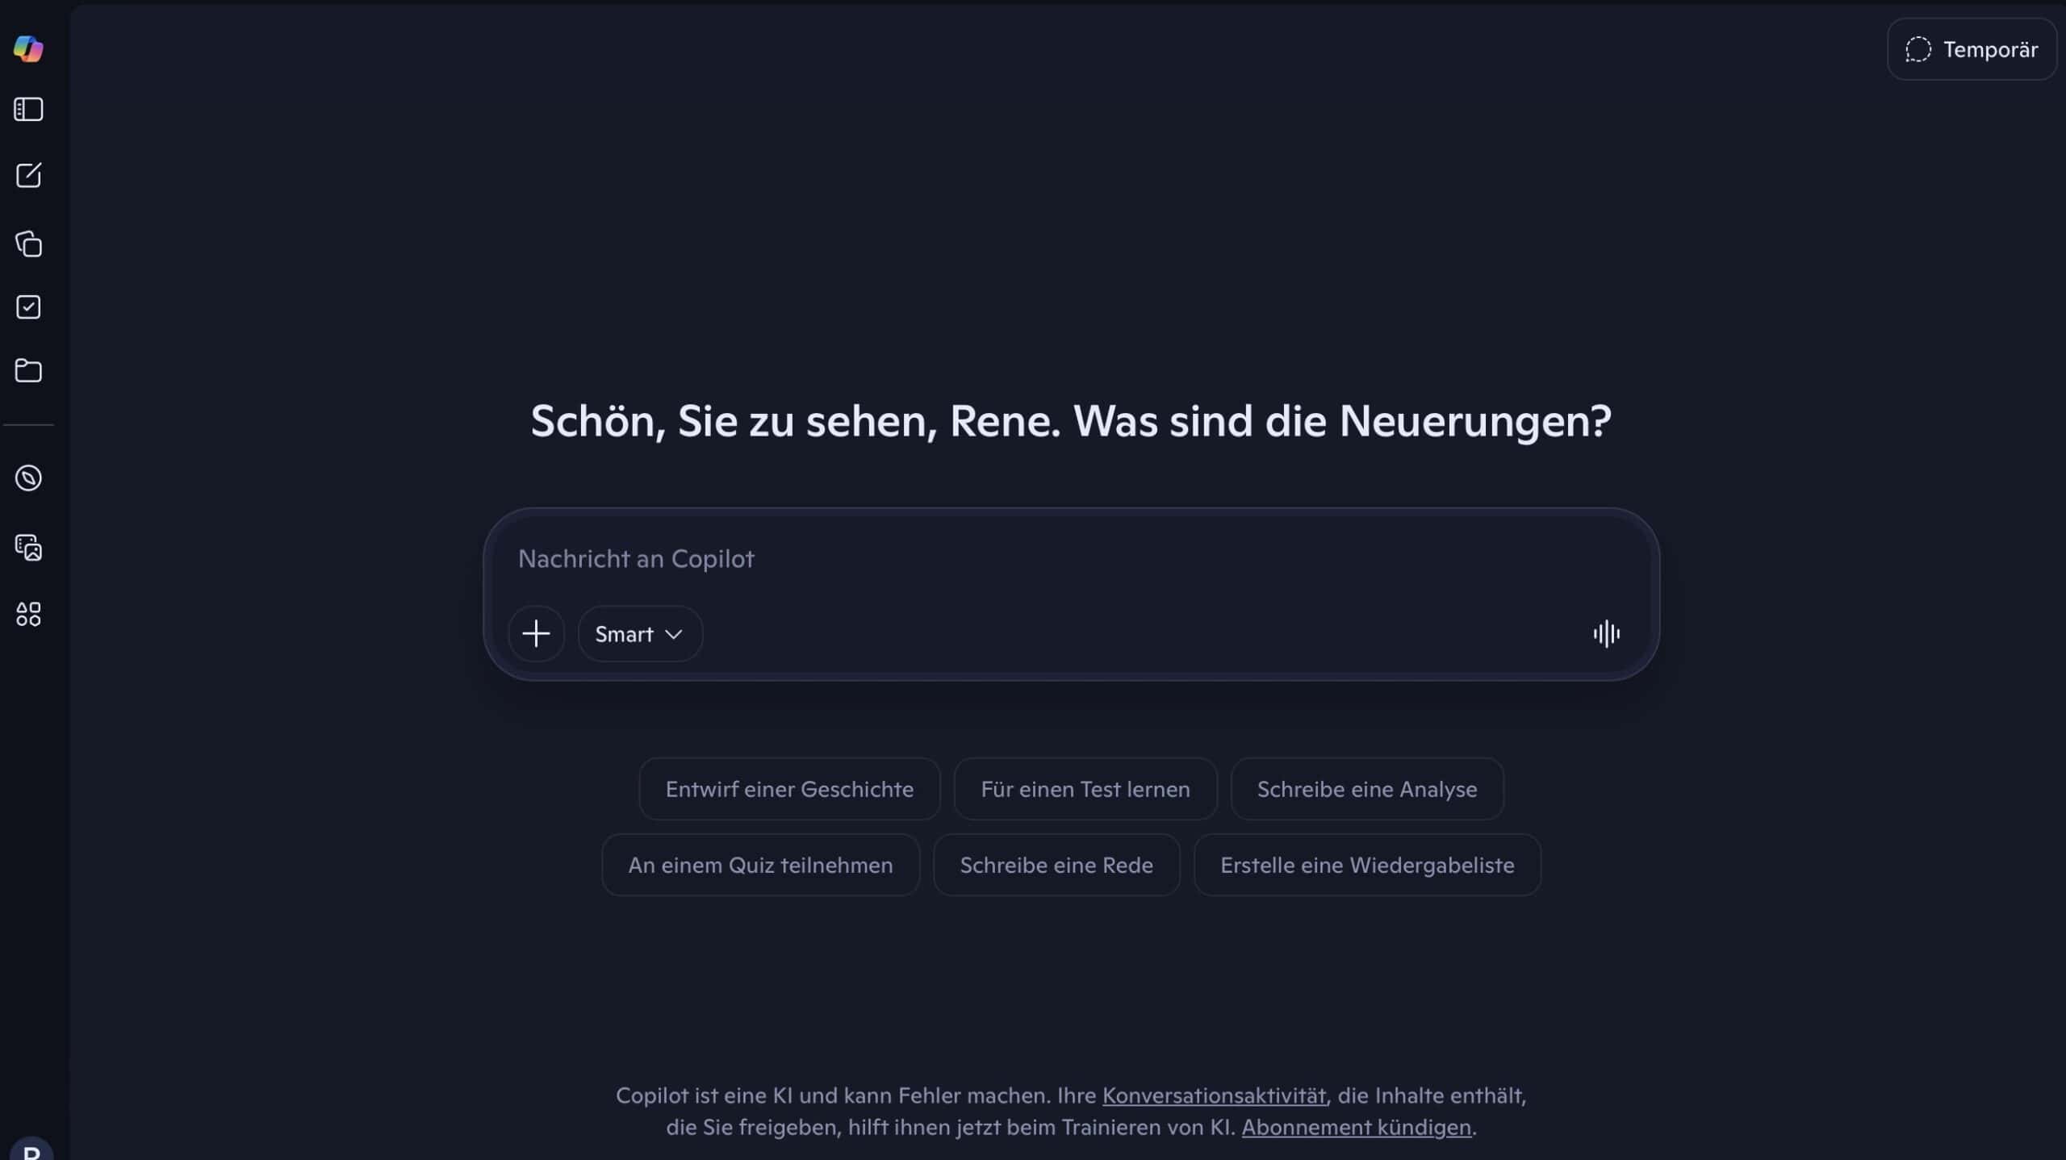Viewport: 2066px width, 1160px height.
Task: Open the profile avatar at bottom left
Action: tap(31, 1149)
